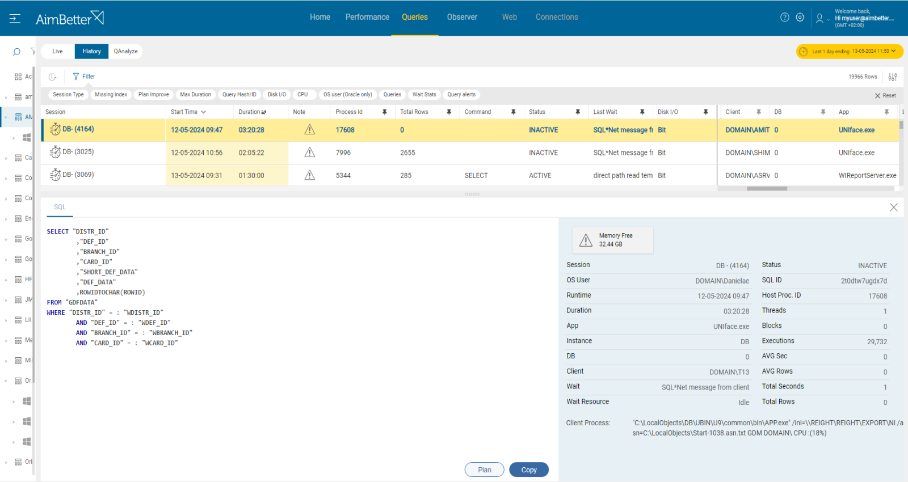Toggle the OS user (Oracle only) chip
The image size is (908, 482).
[348, 95]
